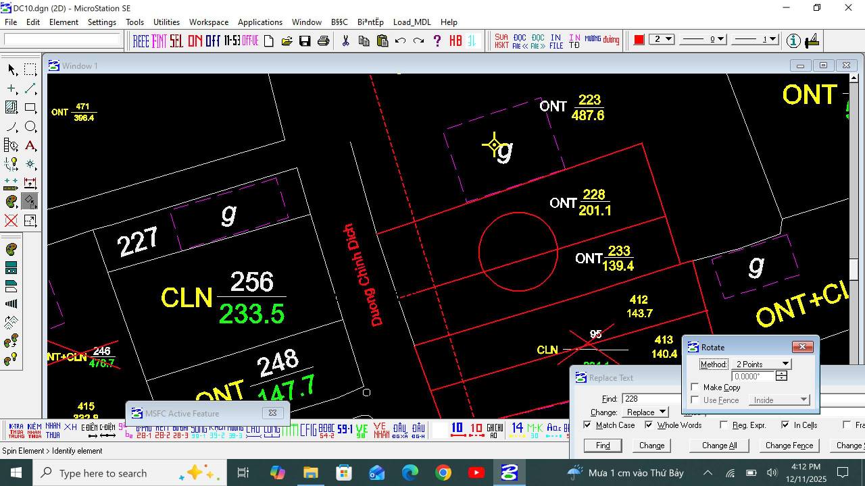This screenshot has height=486, width=865.
Task: Open the Workspace menu
Action: click(x=209, y=22)
